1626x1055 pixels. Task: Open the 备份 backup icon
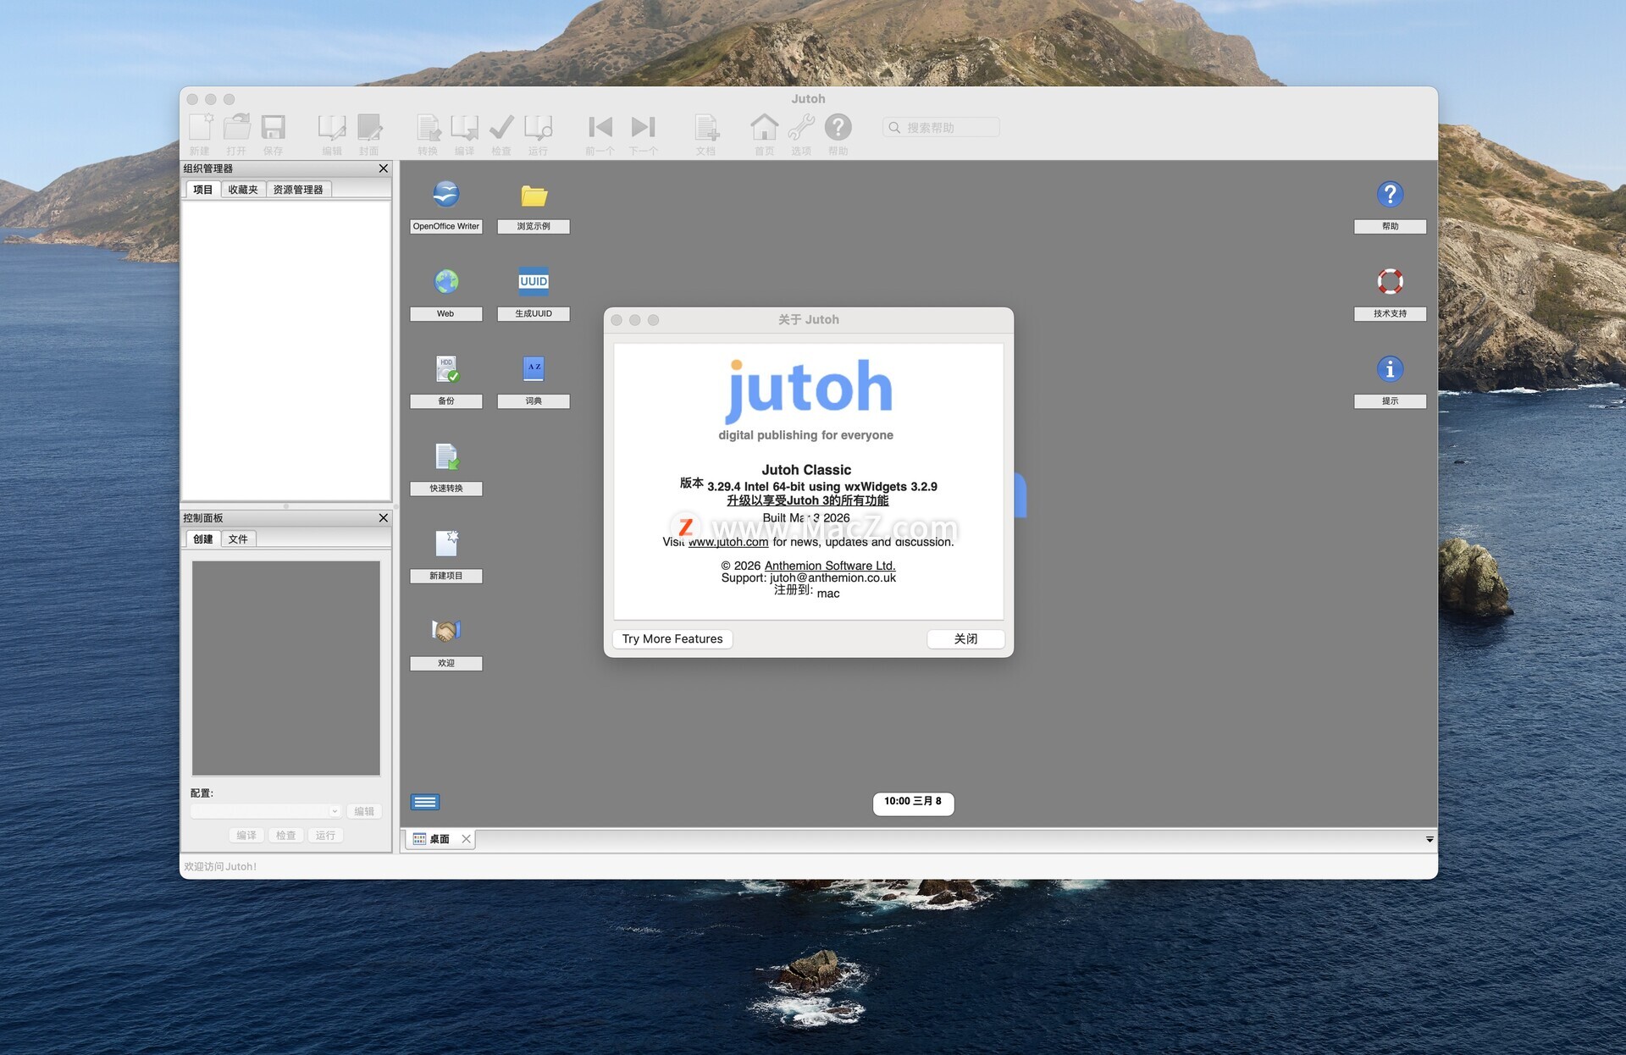pyautogui.click(x=446, y=369)
